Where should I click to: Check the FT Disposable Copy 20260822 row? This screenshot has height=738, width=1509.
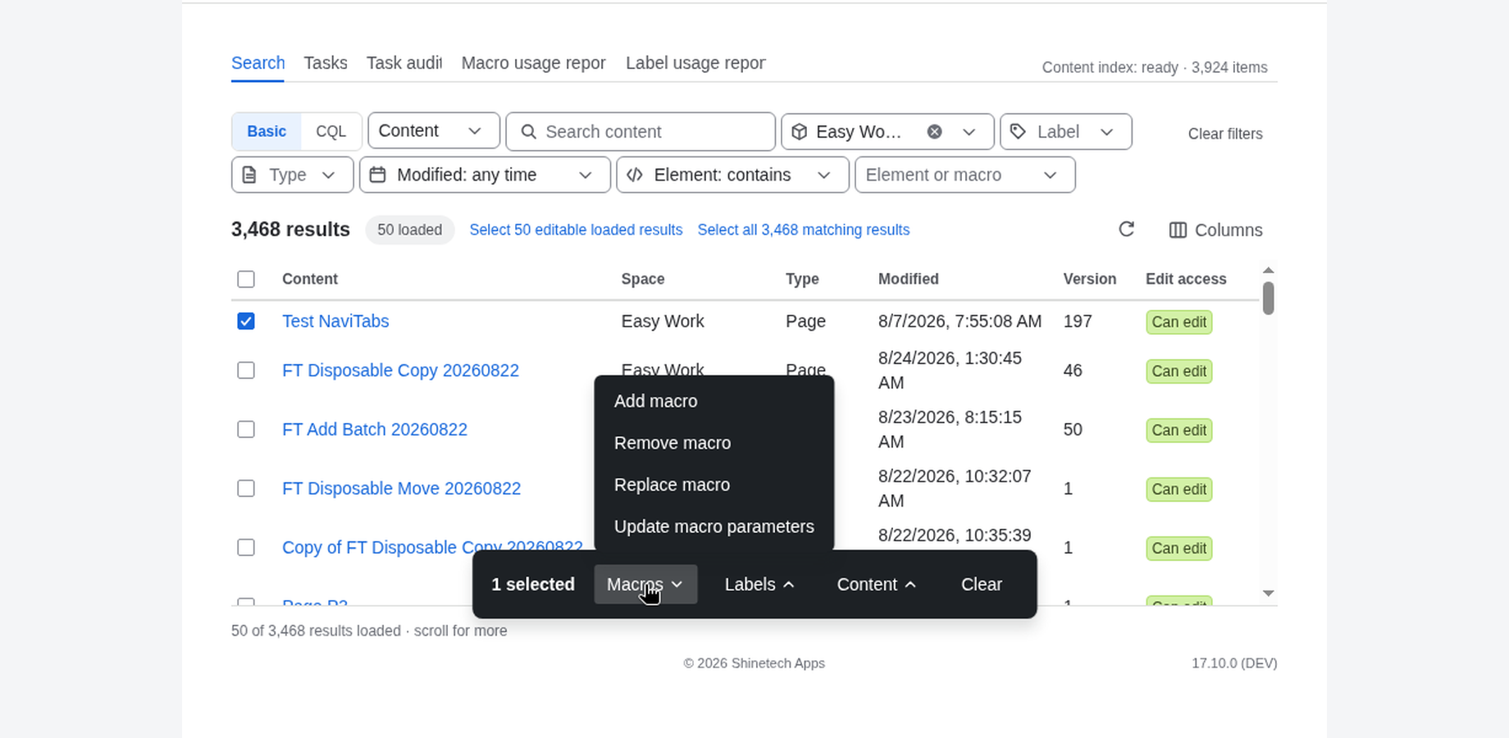[246, 371]
